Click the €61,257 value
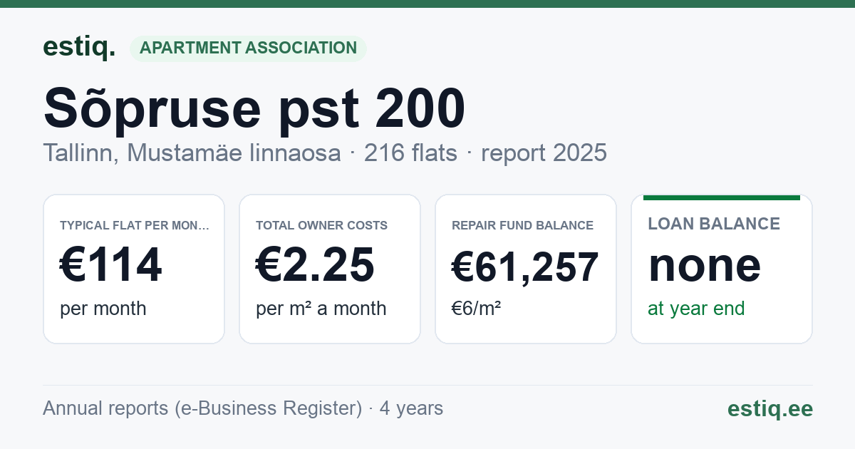The height and width of the screenshot is (449, 855). pyautogui.click(x=525, y=267)
